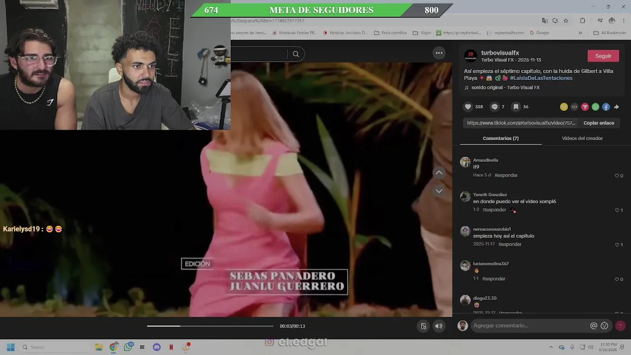Mute the video with the speaker icon
Image resolution: width=631 pixels, height=355 pixels.
click(438, 326)
